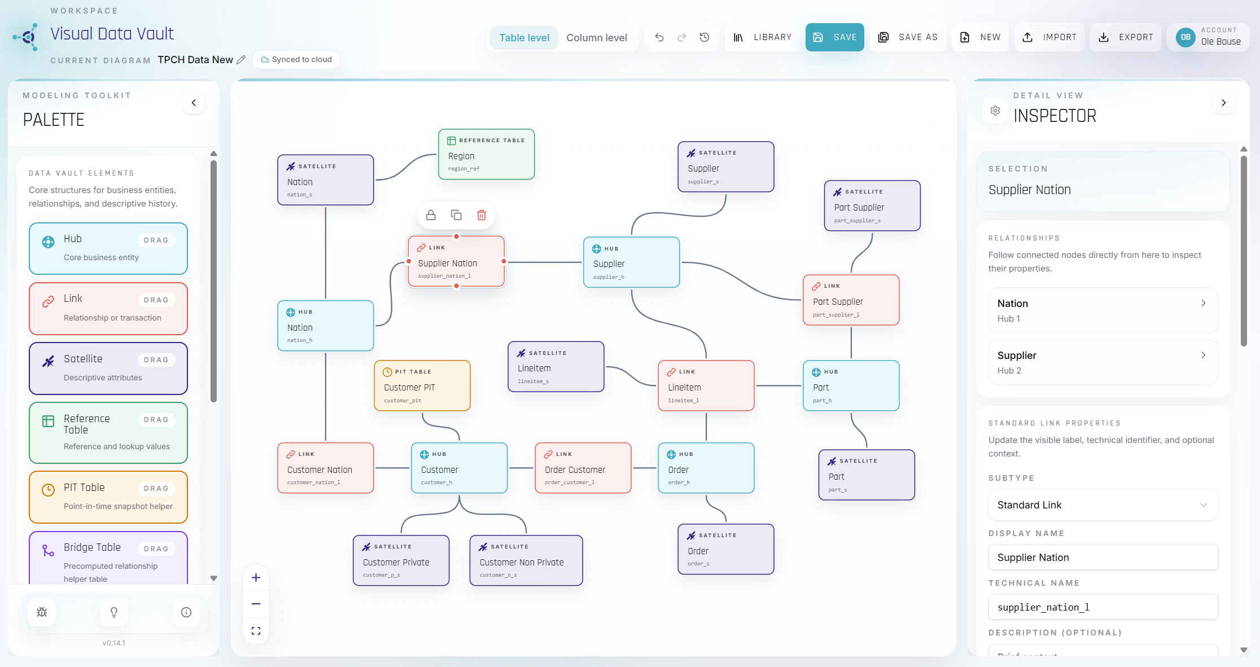Click the palette scrollbar

[213, 281]
